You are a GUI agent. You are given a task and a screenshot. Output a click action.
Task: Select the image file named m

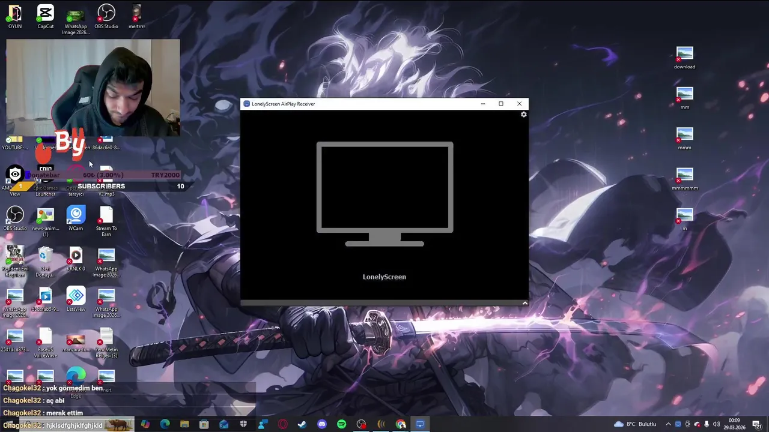[x=684, y=219]
